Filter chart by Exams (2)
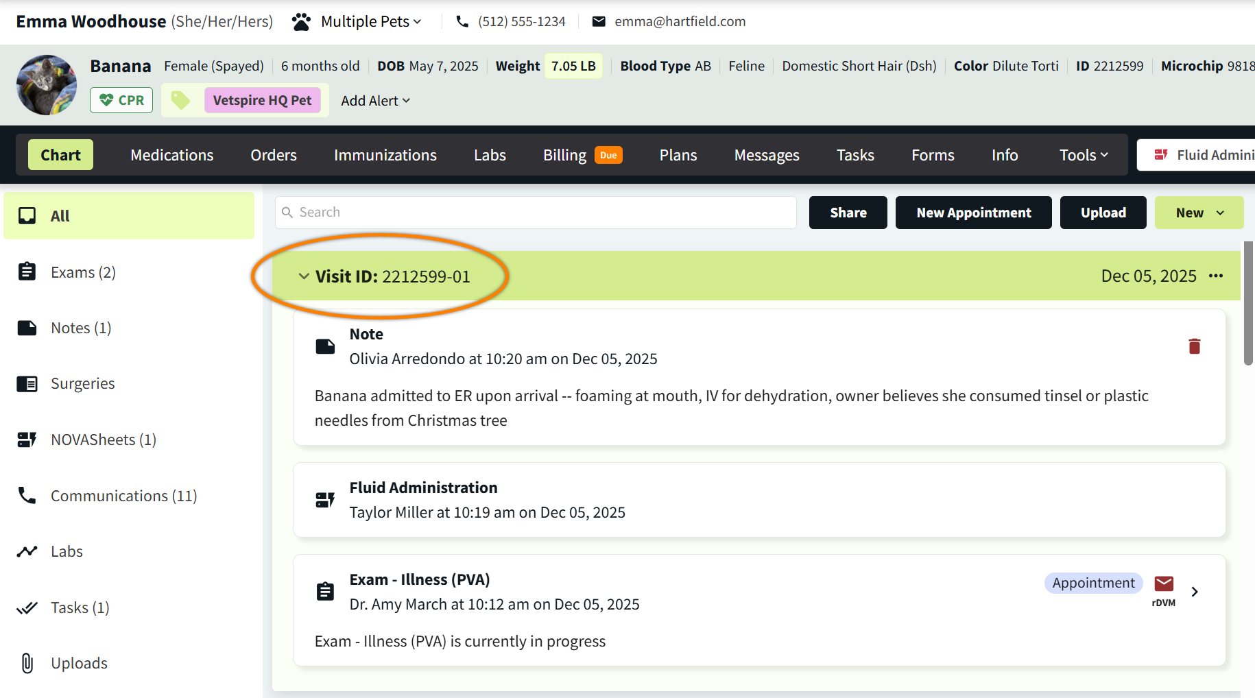1255x698 pixels. pyautogui.click(x=83, y=272)
